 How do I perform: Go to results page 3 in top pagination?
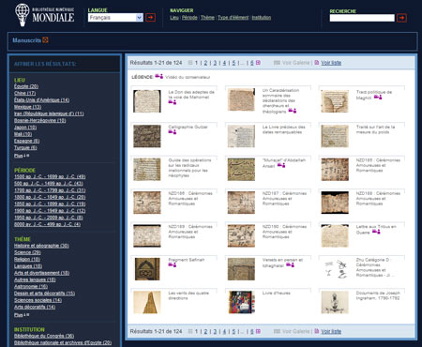215,63
